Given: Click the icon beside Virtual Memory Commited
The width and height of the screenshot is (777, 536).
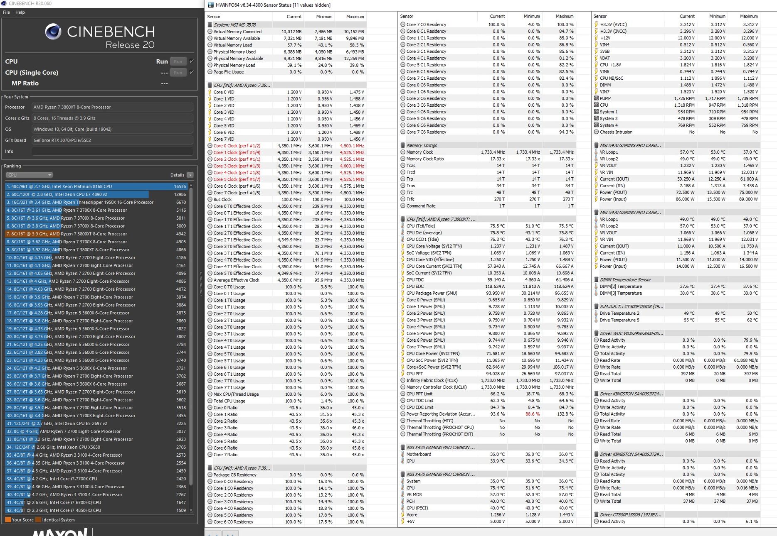Looking at the screenshot, I should [210, 32].
